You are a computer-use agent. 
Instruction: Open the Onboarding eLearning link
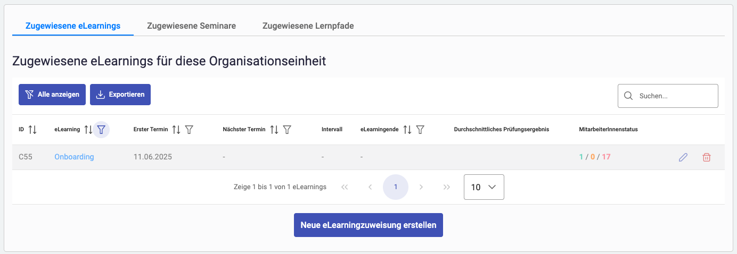click(x=74, y=157)
